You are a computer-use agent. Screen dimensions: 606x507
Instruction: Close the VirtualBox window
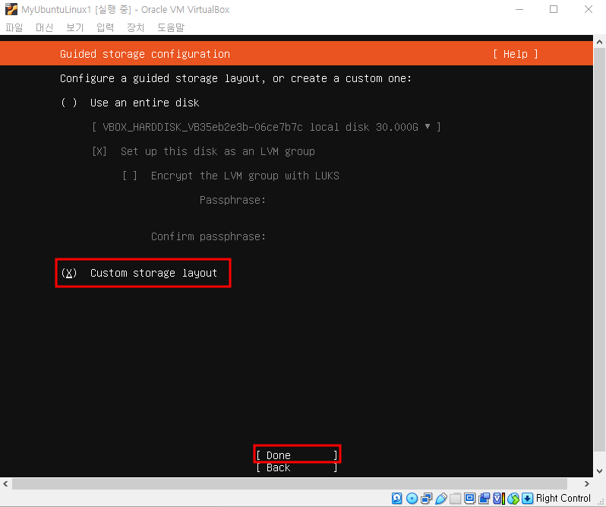tap(589, 9)
